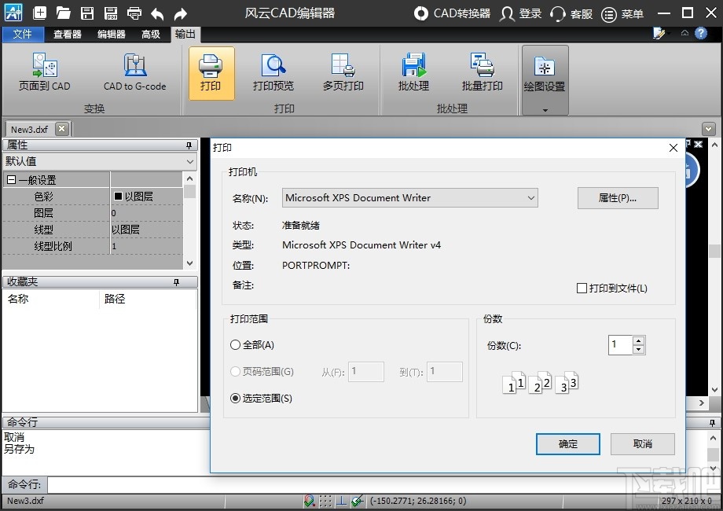
Task: Expand the 绘图设置 dropdown arrow
Action: point(545,110)
